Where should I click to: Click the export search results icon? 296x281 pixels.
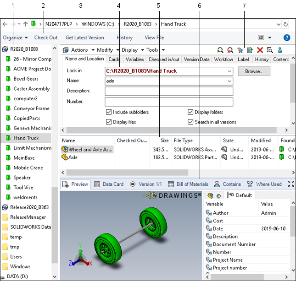pyautogui.click(x=250, y=50)
